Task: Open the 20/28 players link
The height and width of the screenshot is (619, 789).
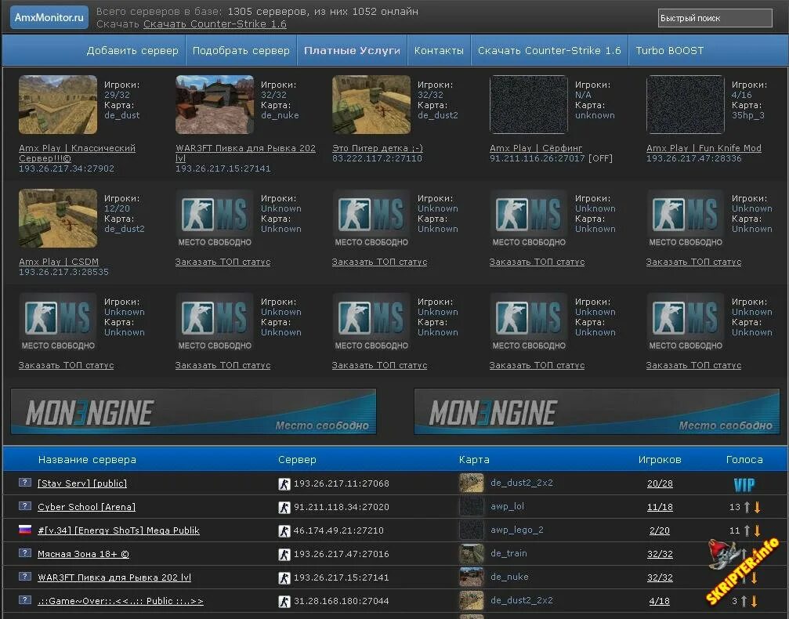Action: [x=660, y=483]
